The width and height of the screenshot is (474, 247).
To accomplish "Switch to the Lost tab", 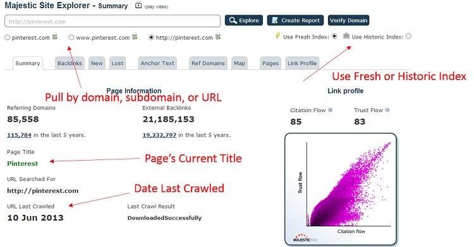I will 118,63.
